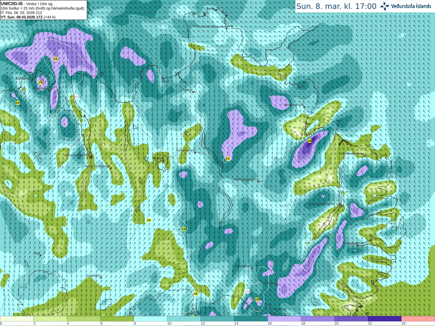The image size is (435, 326).
Task: Select the 2–4 m/s light green legend swatch
Action: [50, 319]
